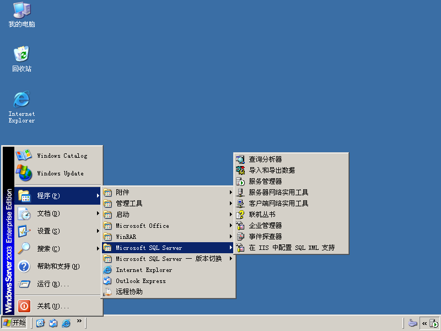
Task: Click the 事件探查器 icon
Action: click(x=240, y=237)
